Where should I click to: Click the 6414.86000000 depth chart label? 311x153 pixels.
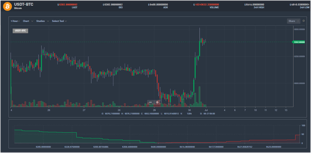point(187,147)
